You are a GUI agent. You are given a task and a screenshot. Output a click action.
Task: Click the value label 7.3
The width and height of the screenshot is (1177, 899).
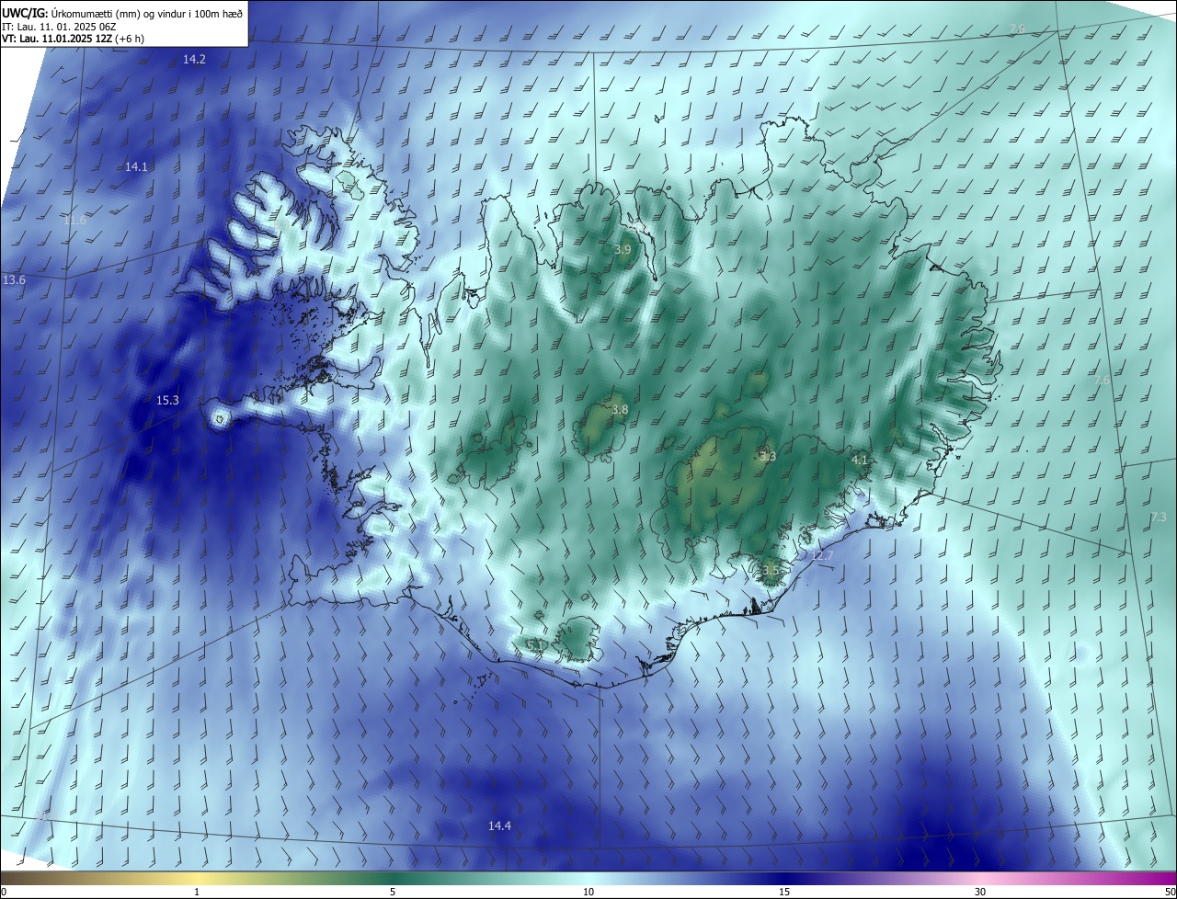1159,517
